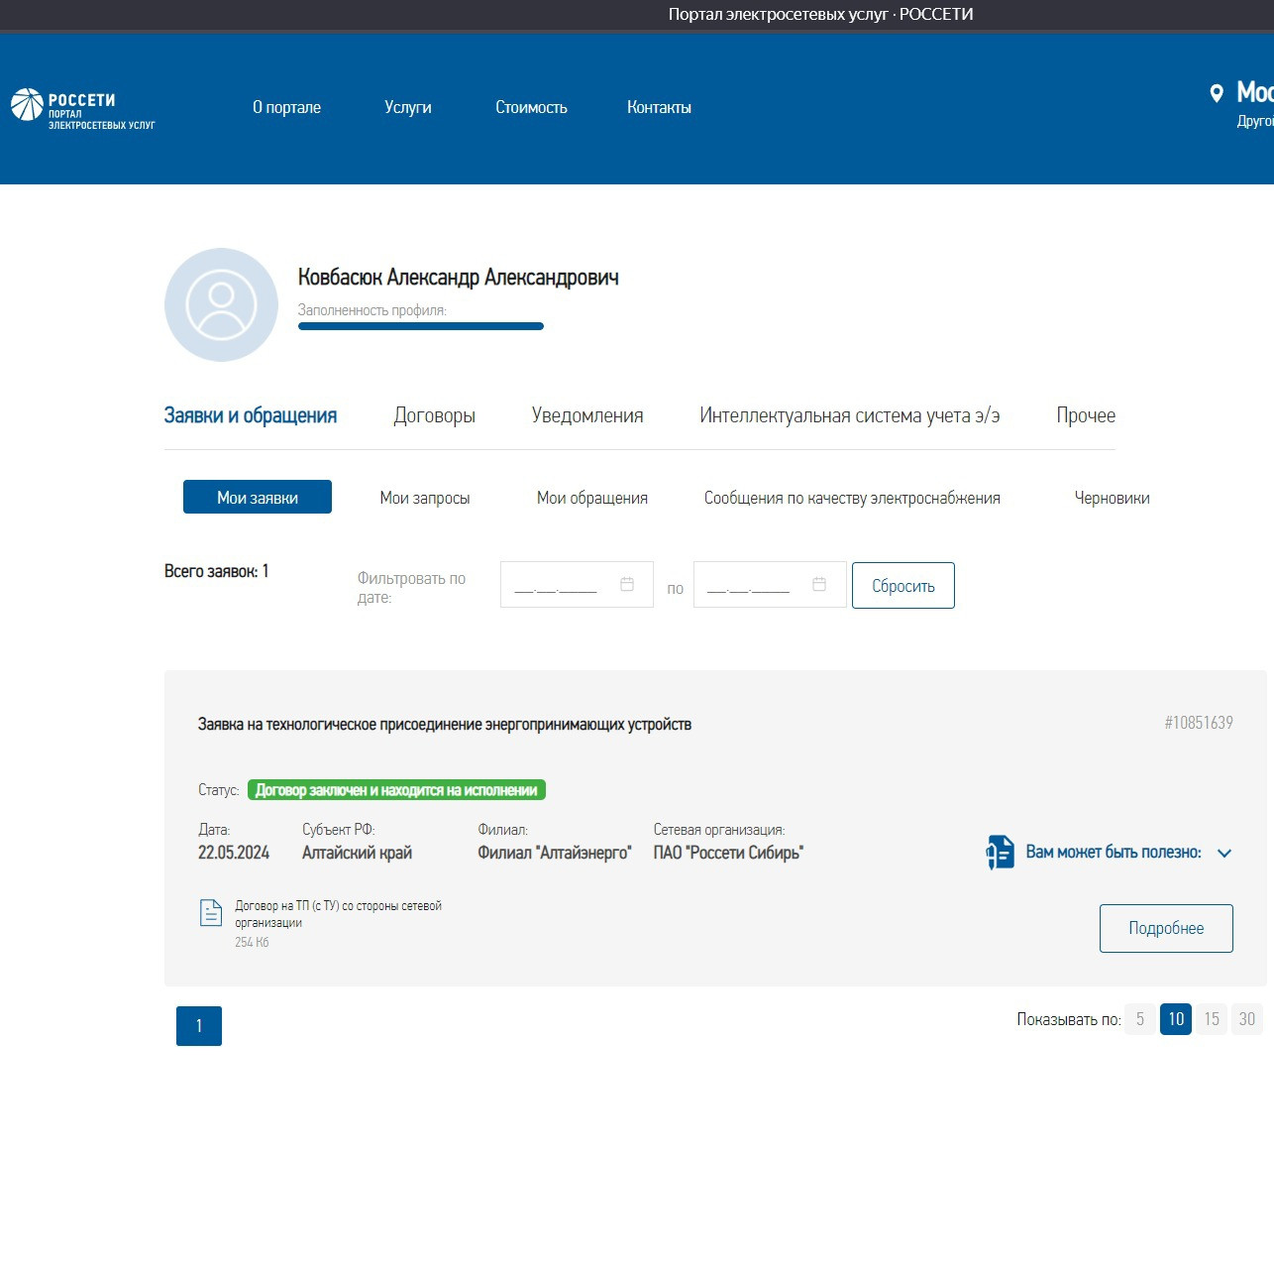Click the user name "Ковбасюк Александр Александрович"

click(459, 278)
